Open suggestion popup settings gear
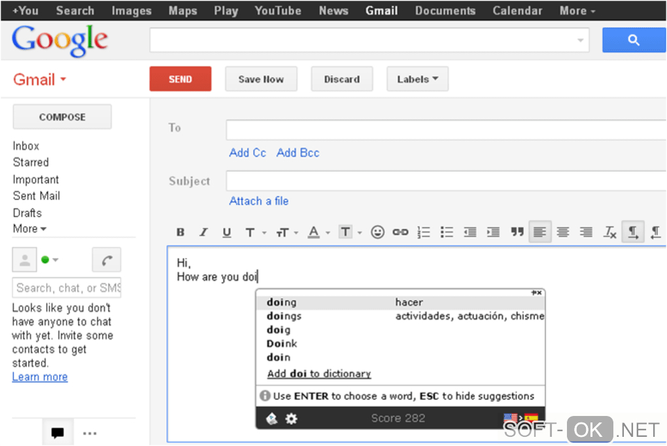This screenshot has width=667, height=446. tap(292, 419)
